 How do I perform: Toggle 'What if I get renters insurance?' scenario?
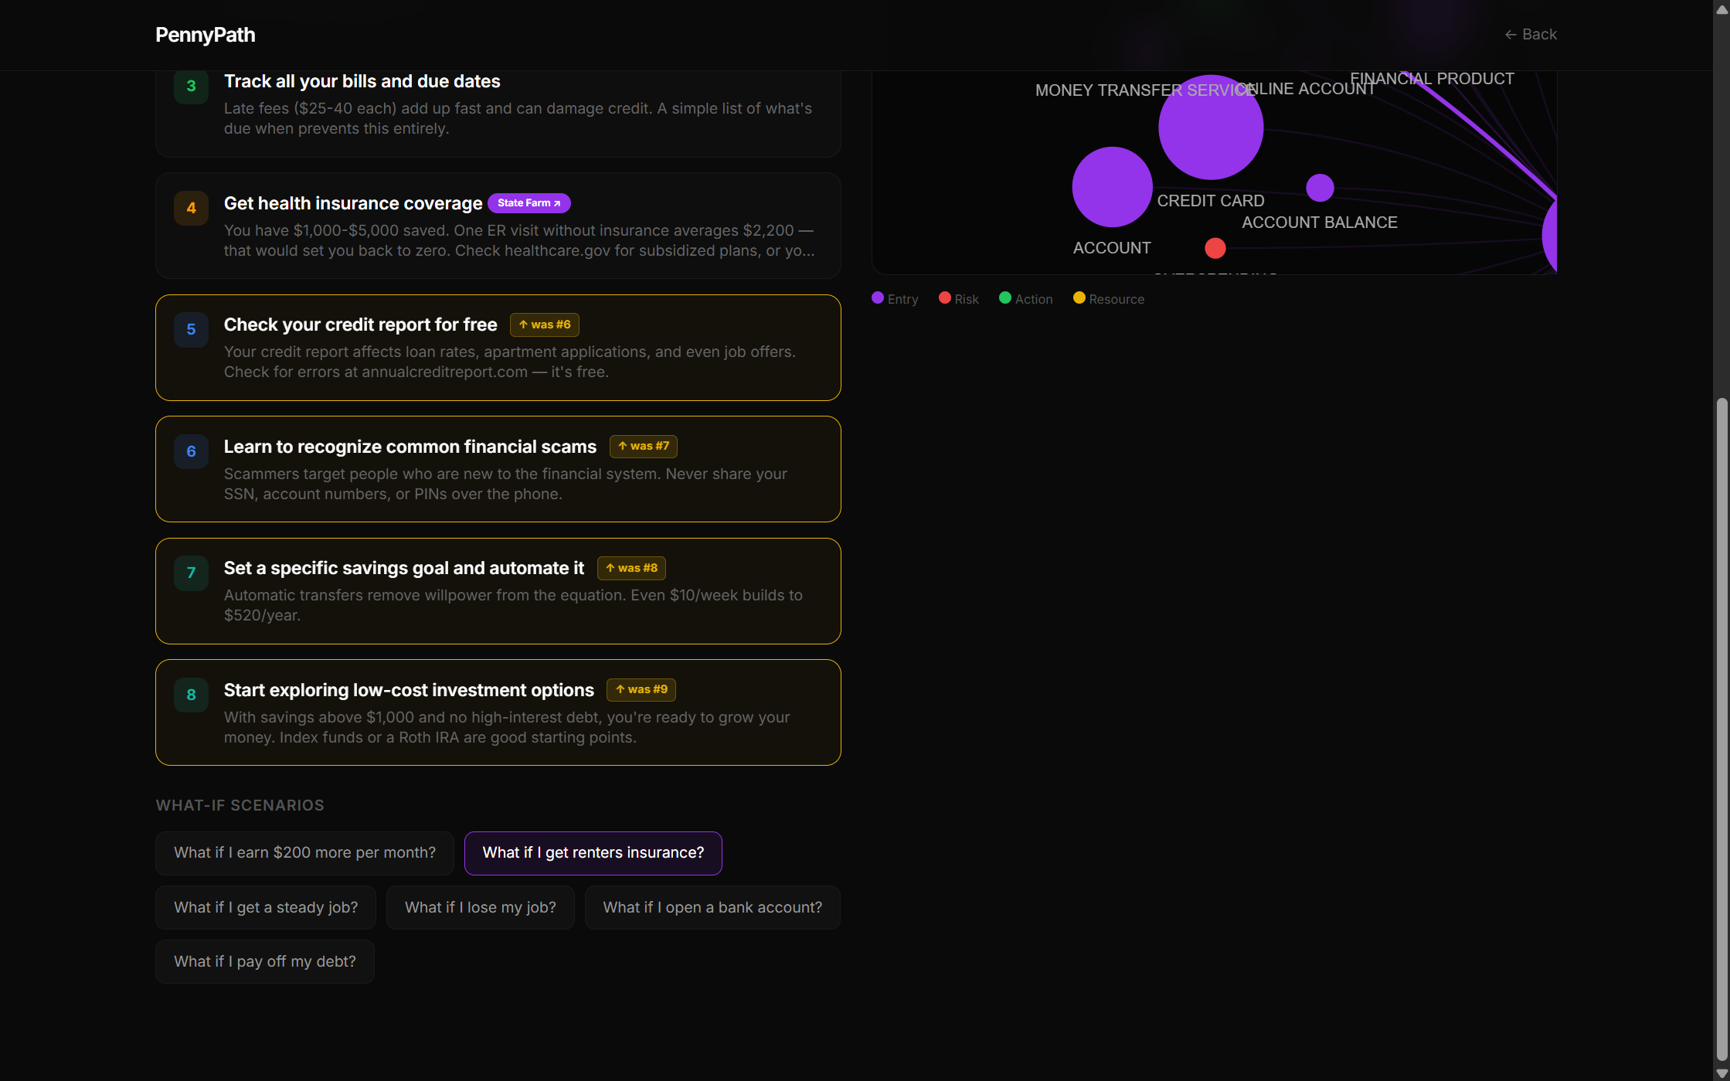coord(593,853)
